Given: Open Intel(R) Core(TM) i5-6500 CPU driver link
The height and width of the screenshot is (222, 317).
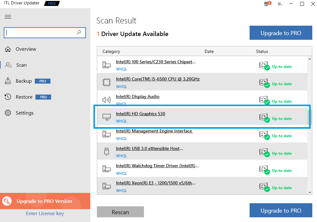Looking at the screenshot, I should 158,79.
